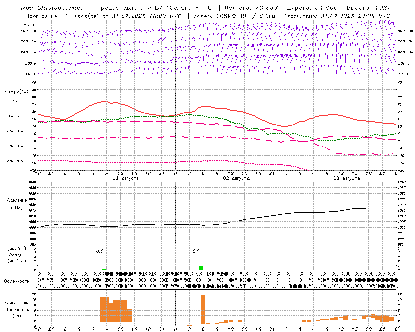Click the 'Ветер' wind panel label
The width and height of the screenshot is (415, 332).
click(x=30, y=25)
